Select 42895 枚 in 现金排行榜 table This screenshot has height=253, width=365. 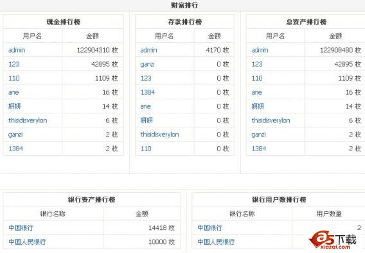coord(105,64)
